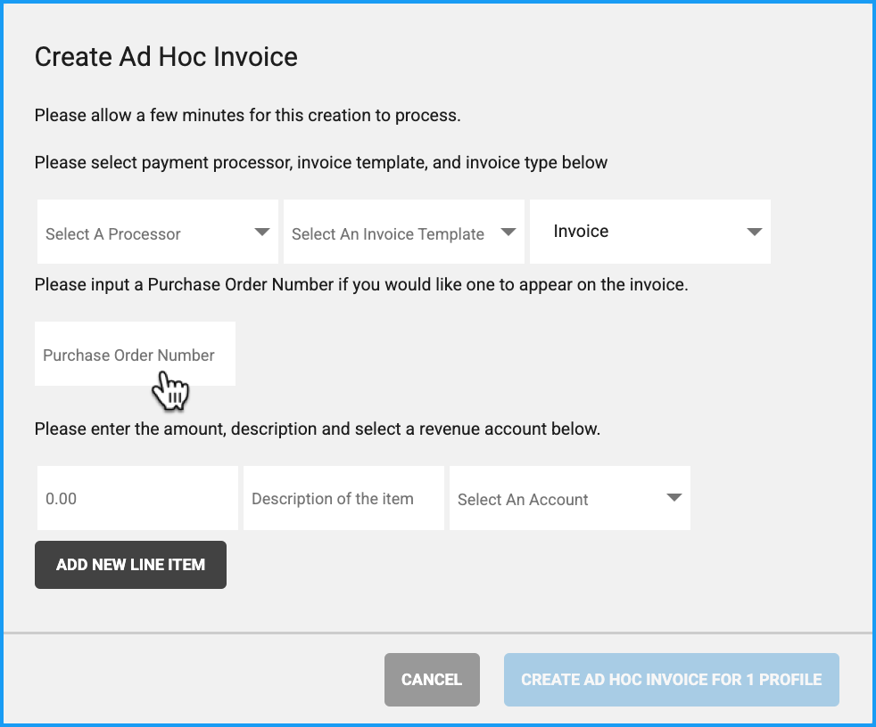Screen dimensions: 876x727
Task: Select the Description of the item field
Action: click(343, 499)
